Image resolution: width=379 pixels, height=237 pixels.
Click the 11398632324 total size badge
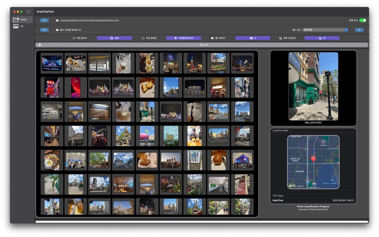pos(184,38)
